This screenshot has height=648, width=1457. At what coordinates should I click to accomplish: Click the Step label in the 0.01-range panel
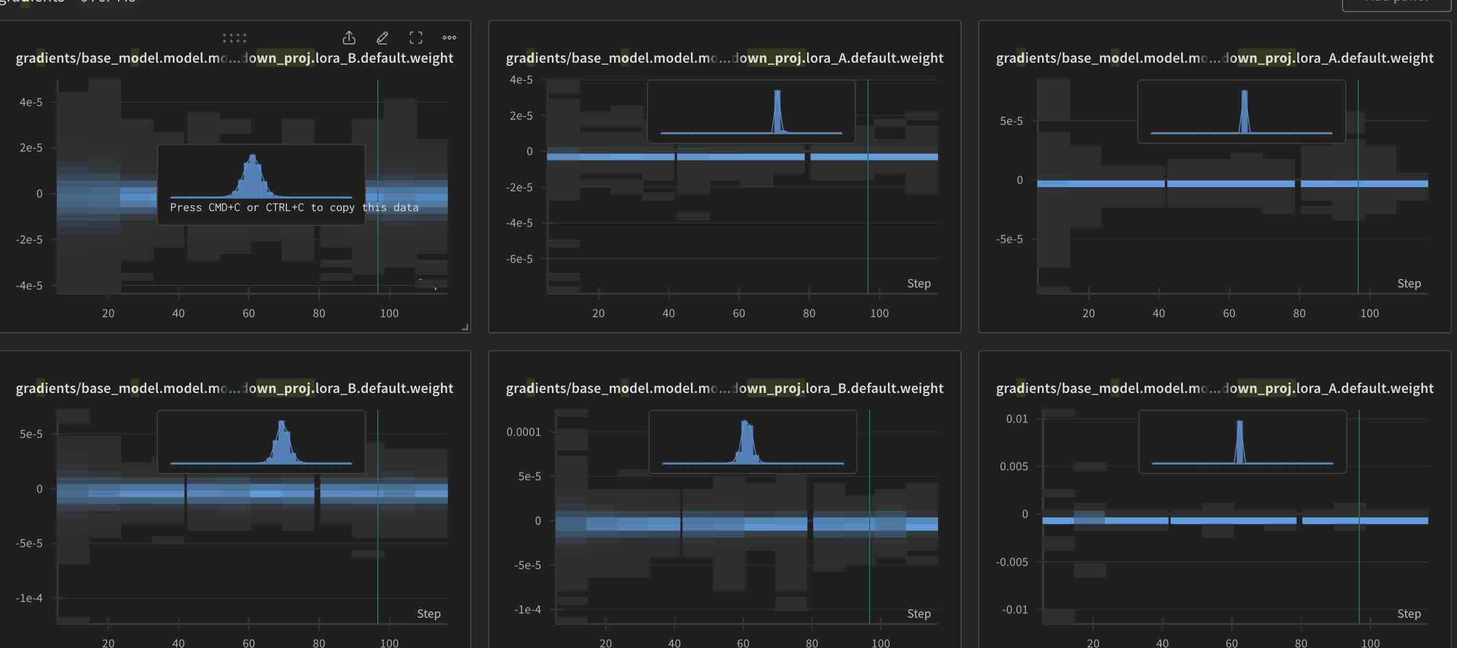tap(1408, 614)
